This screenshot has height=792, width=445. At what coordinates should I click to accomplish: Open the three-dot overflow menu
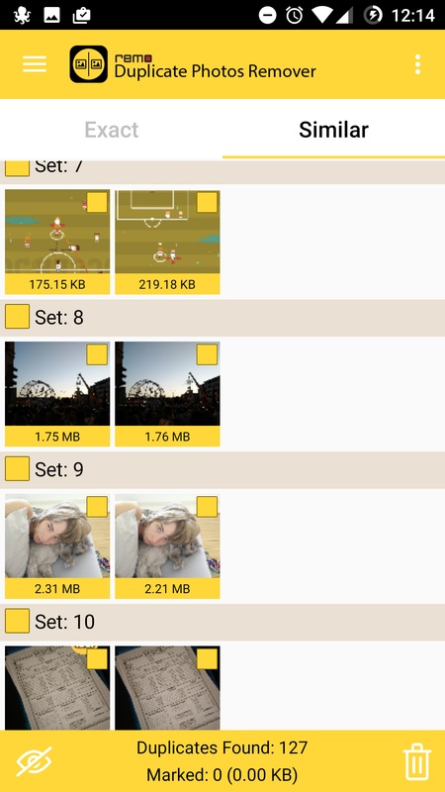pos(417,64)
